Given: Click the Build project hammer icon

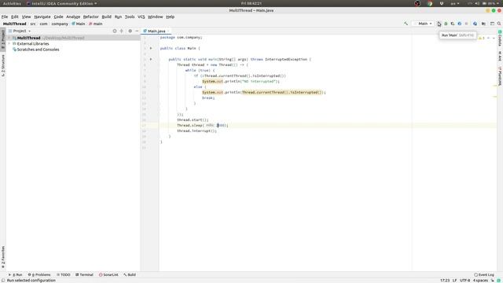Looking at the screenshot, I should click(x=406, y=24).
